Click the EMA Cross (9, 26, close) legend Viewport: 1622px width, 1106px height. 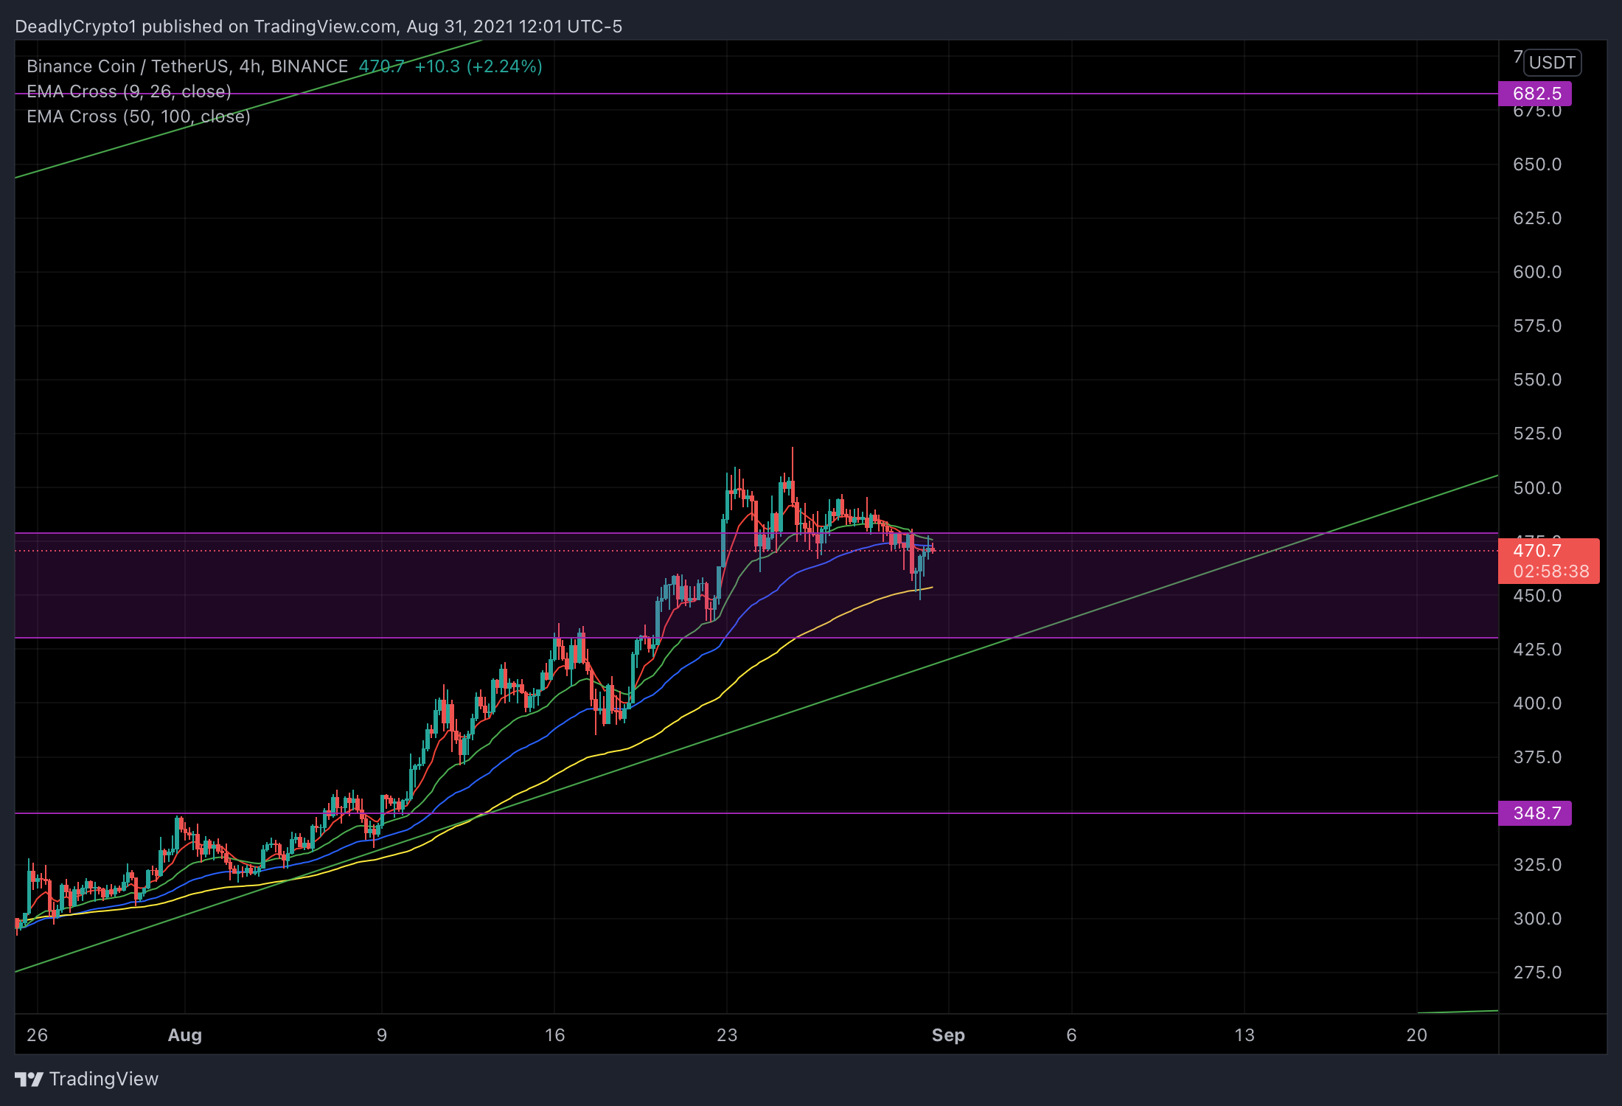(x=129, y=91)
